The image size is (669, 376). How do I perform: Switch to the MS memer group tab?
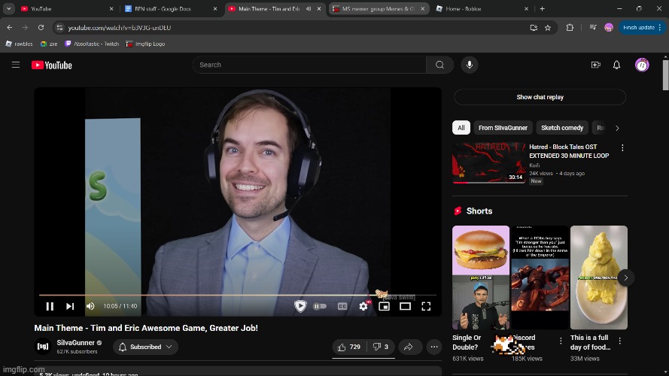pos(379,8)
